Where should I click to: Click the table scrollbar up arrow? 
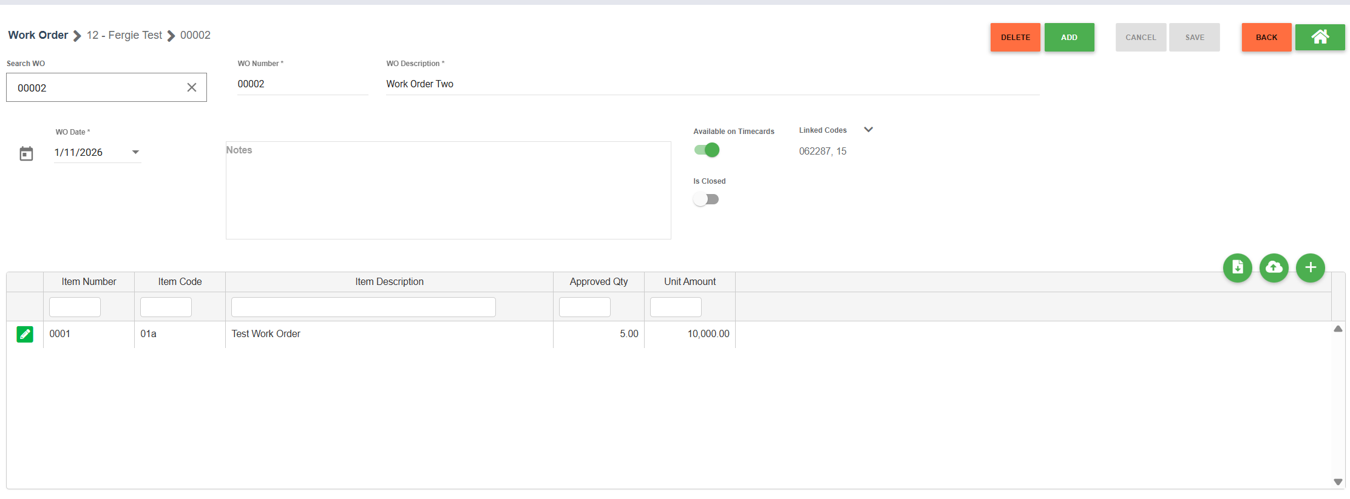point(1338,329)
